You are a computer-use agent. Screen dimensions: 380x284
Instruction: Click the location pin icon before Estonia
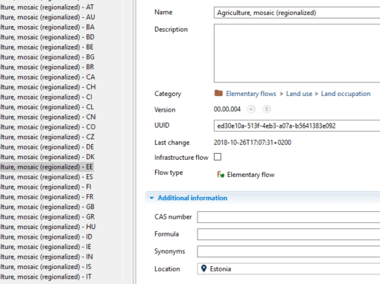click(203, 268)
